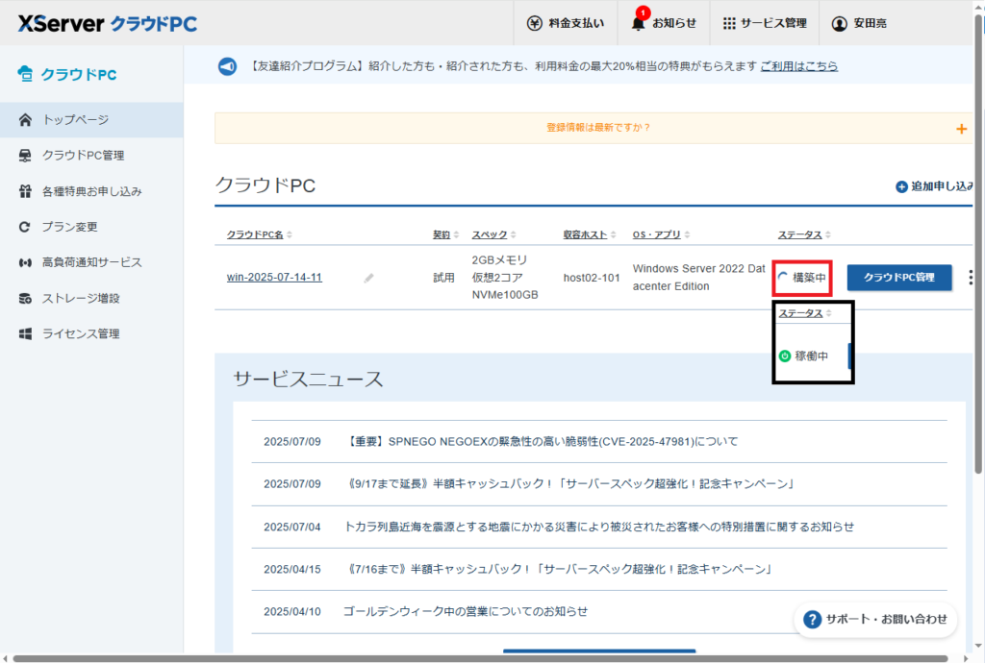Viewport: 985px width, 663px height.
Task: Click the signal icon beside 高負荷通知サービス
Action: point(25,262)
